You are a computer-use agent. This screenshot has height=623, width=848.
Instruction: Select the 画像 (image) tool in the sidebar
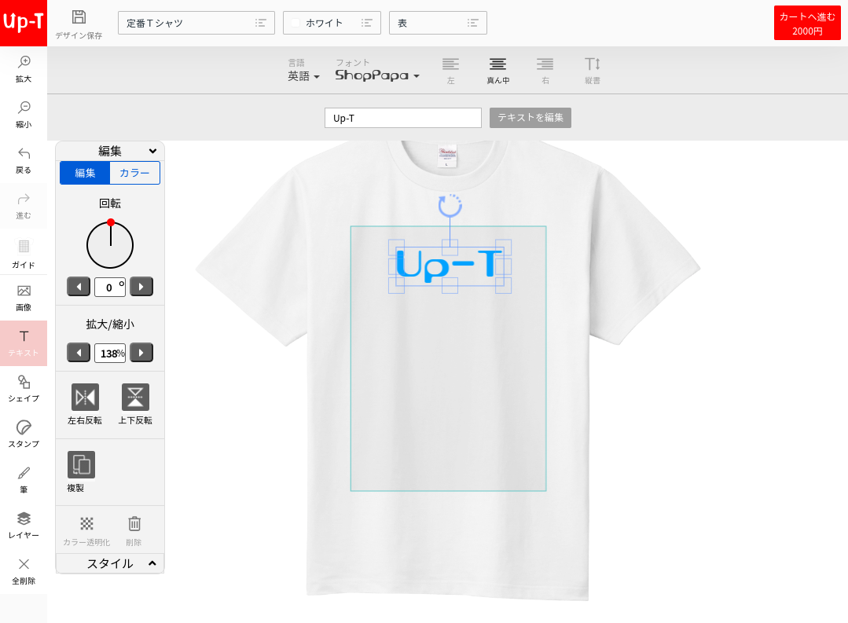pos(24,296)
